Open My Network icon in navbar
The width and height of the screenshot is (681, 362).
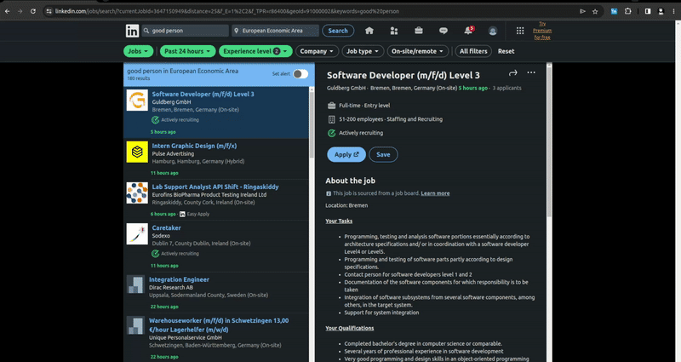(394, 31)
